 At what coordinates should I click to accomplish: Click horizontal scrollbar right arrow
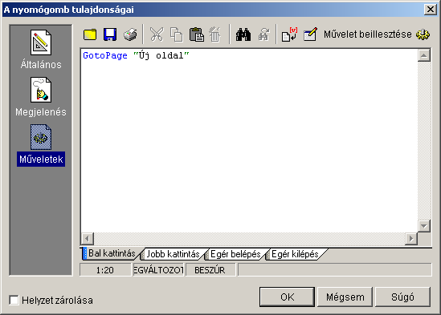(411, 239)
